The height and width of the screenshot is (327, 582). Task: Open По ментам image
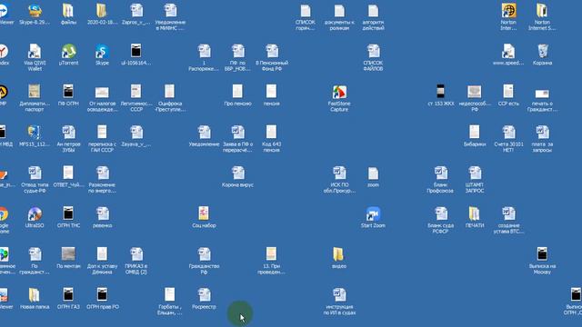[x=68, y=255]
